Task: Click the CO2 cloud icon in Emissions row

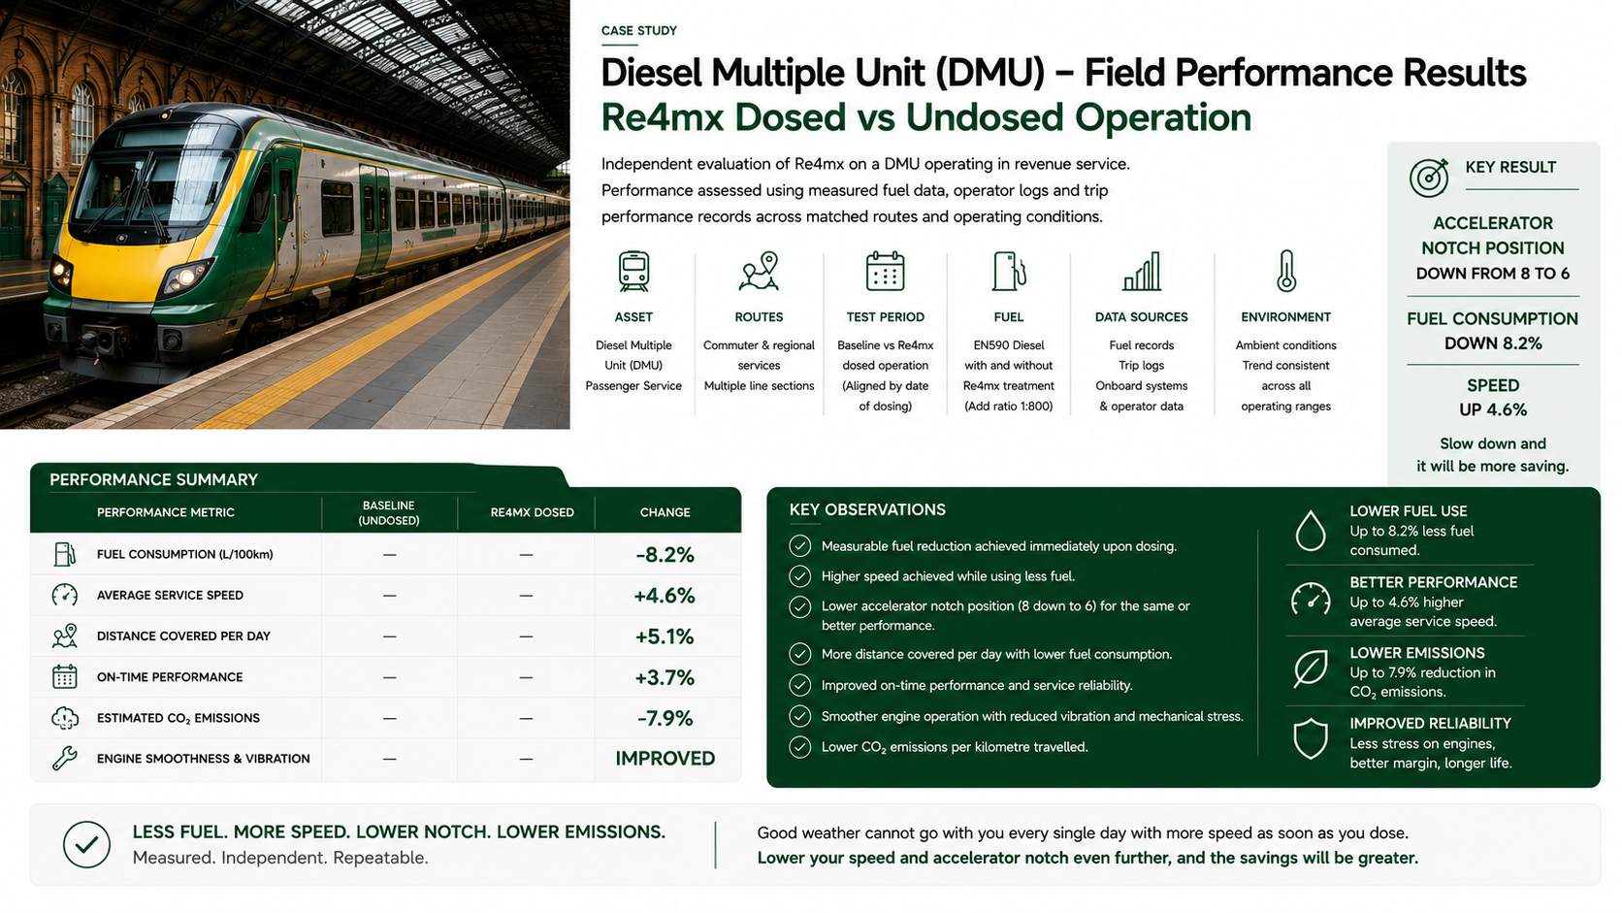Action: coord(65,718)
